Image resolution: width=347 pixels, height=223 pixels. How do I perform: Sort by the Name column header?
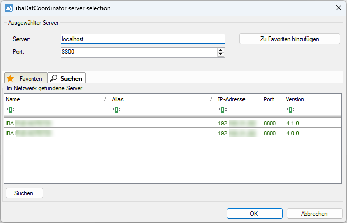point(57,99)
